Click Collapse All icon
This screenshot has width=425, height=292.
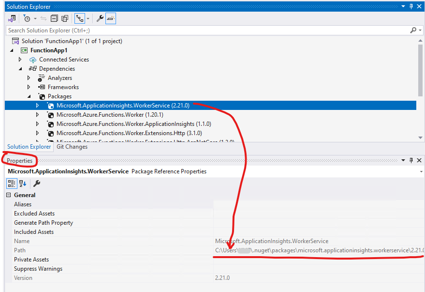point(54,18)
